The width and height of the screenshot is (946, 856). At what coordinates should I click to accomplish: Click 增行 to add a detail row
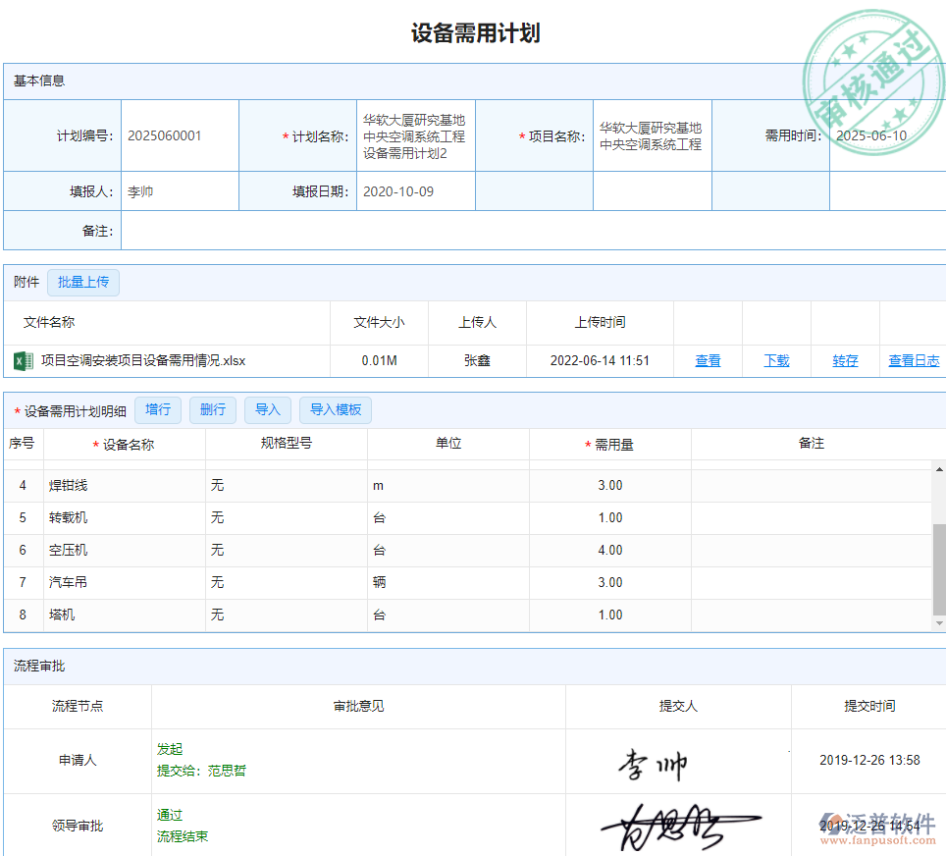click(x=158, y=410)
